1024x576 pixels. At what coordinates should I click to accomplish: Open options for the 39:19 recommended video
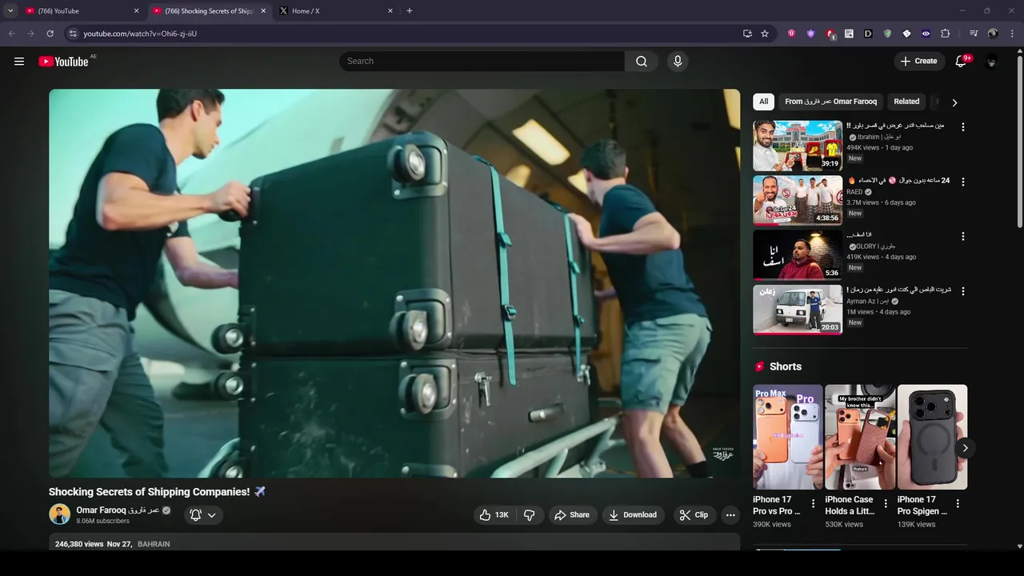[x=963, y=127]
